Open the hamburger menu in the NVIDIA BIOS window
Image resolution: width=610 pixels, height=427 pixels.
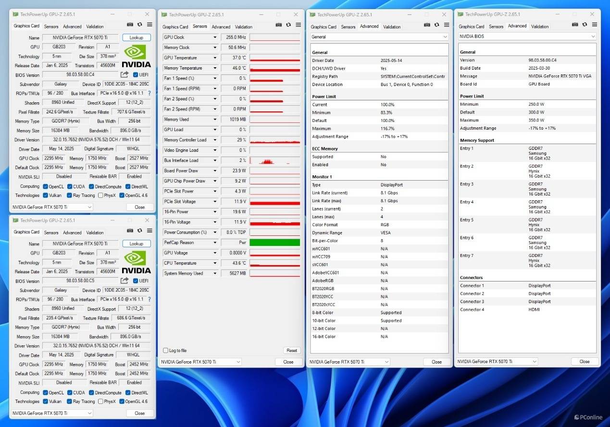coord(595,24)
